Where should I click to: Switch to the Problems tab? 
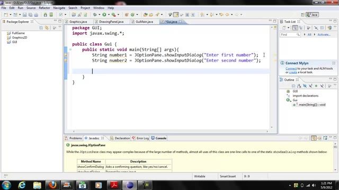click(74, 138)
